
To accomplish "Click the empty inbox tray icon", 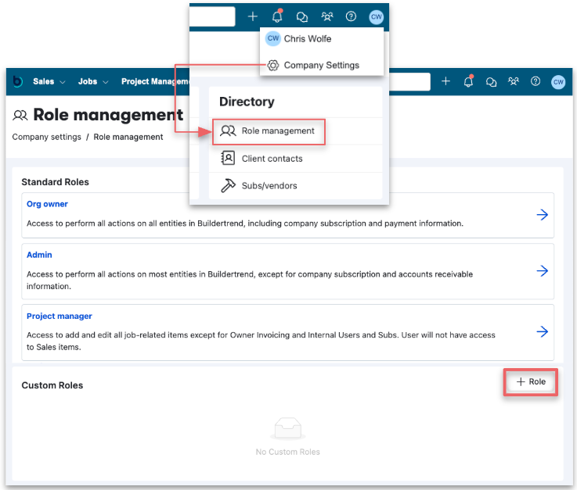I will tap(288, 428).
